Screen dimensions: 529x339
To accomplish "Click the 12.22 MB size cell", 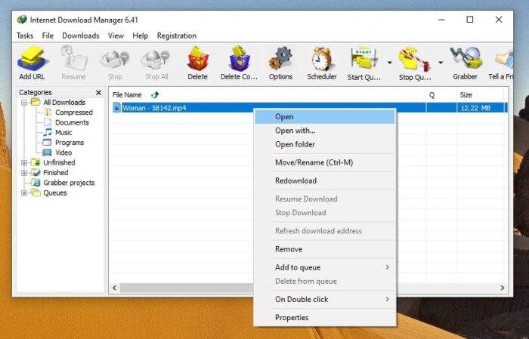I will (481, 108).
